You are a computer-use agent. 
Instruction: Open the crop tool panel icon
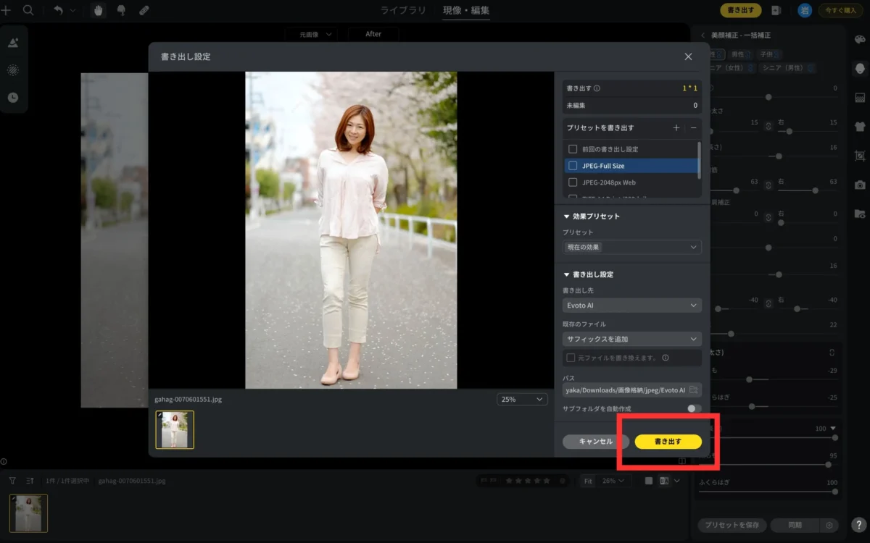pyautogui.click(x=860, y=155)
